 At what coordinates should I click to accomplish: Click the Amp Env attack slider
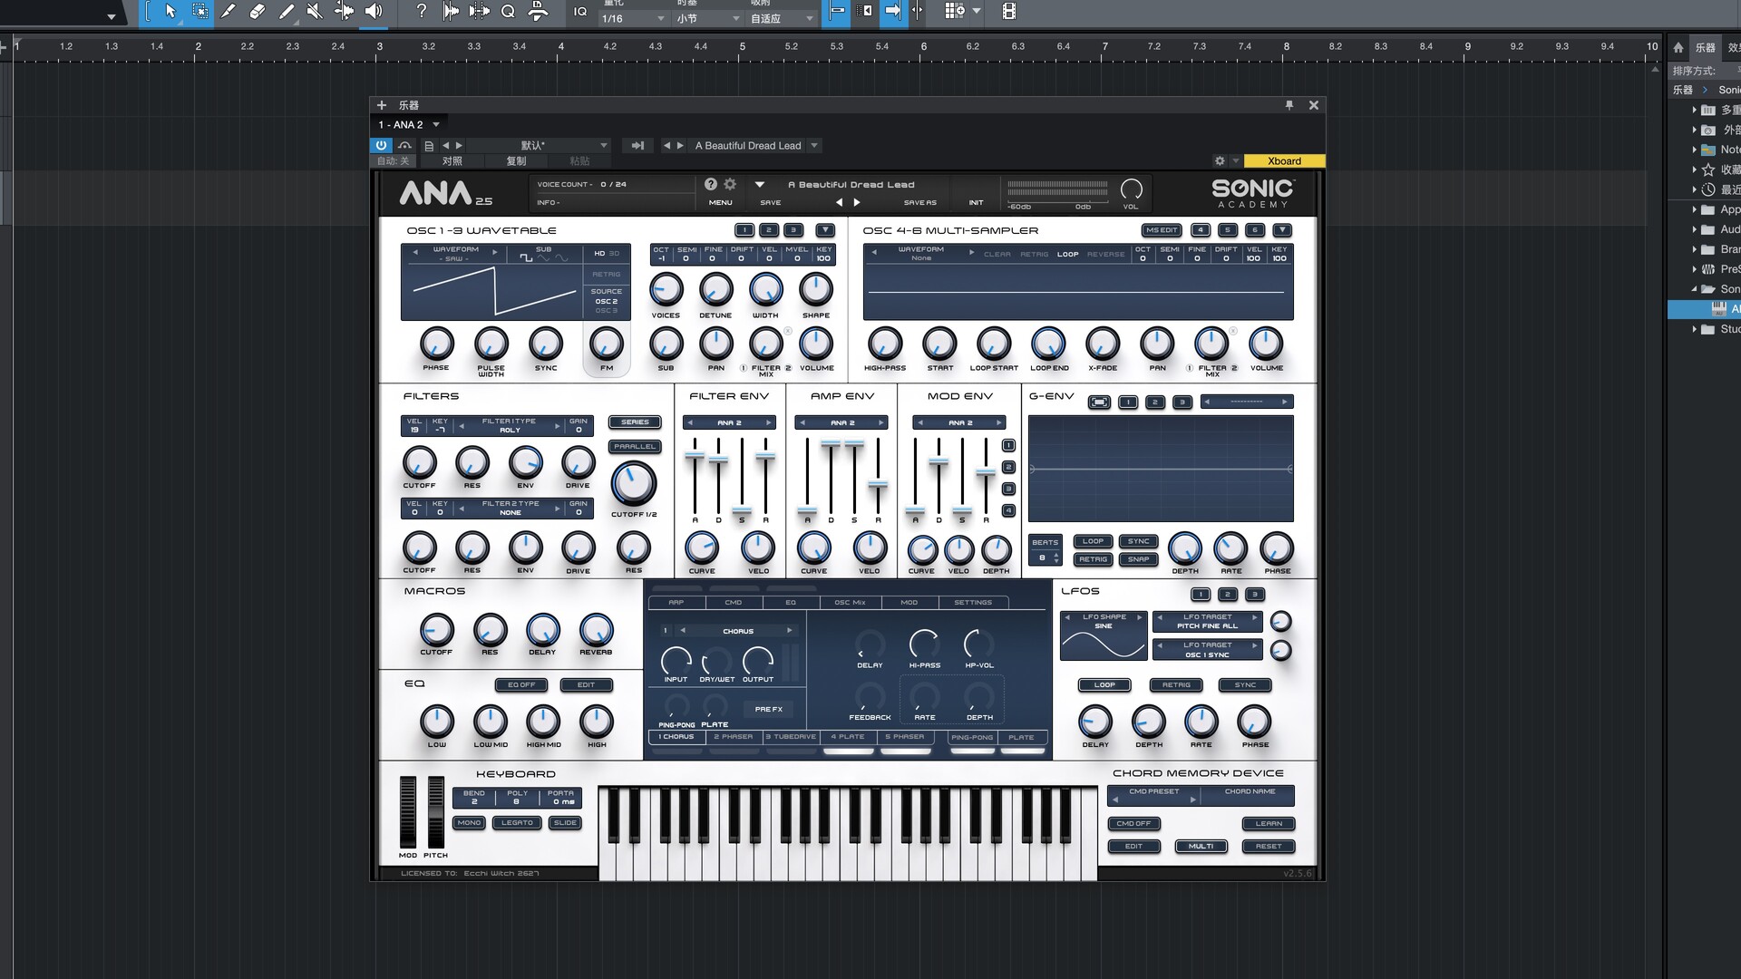[x=807, y=509]
